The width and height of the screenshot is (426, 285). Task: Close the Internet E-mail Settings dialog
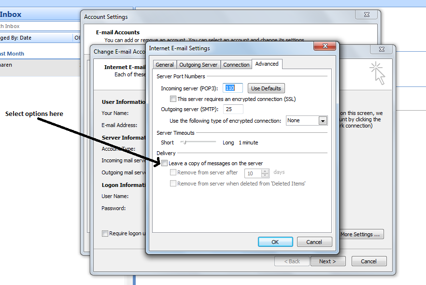(x=325, y=46)
